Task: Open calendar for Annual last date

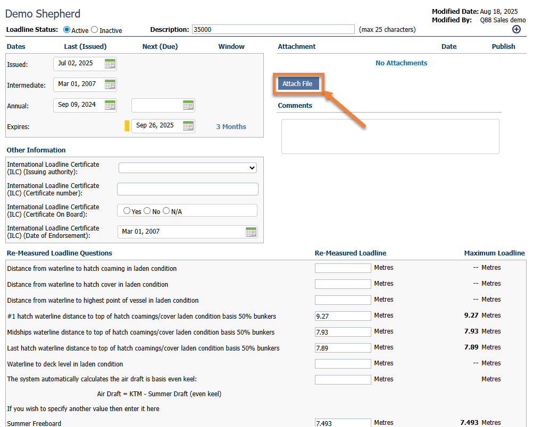Action: (110, 105)
